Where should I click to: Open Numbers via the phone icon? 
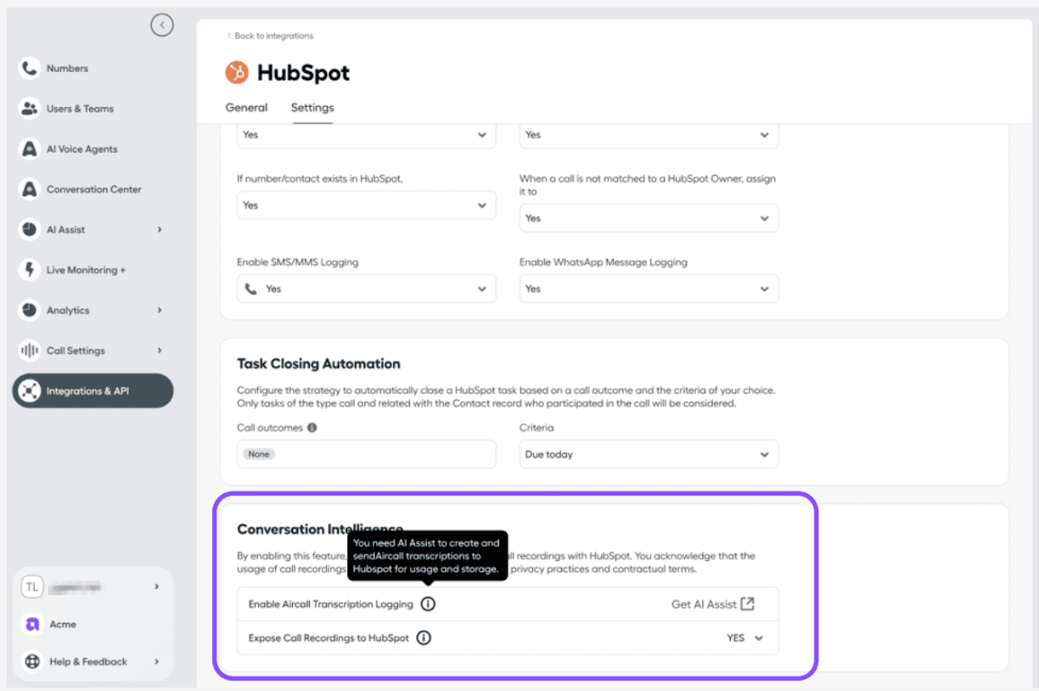tap(30, 69)
